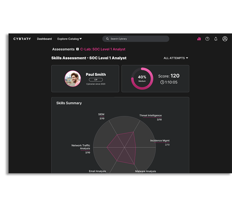
Task: Open the help question mark icon
Action: (207, 39)
